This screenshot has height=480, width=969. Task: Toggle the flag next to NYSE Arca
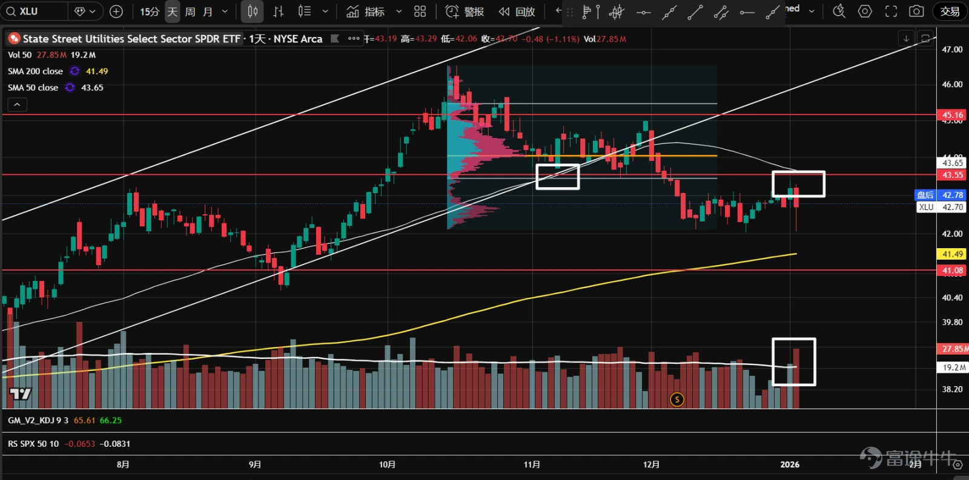click(334, 39)
